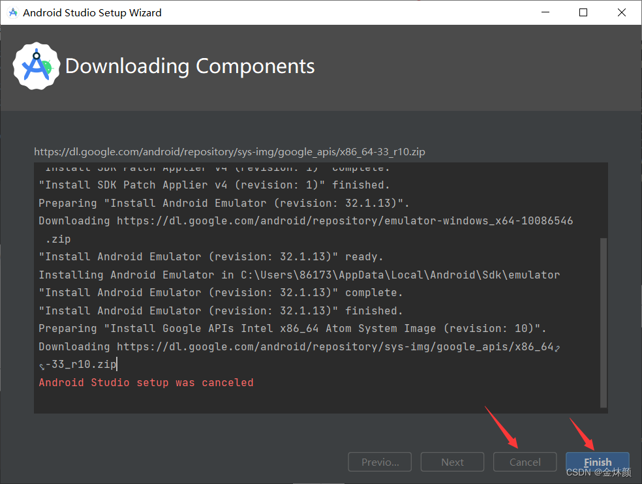Image resolution: width=642 pixels, height=484 pixels.
Task: Click the 'Install SDK Patch Applier v4 finished' line
Action: pyautogui.click(x=214, y=185)
